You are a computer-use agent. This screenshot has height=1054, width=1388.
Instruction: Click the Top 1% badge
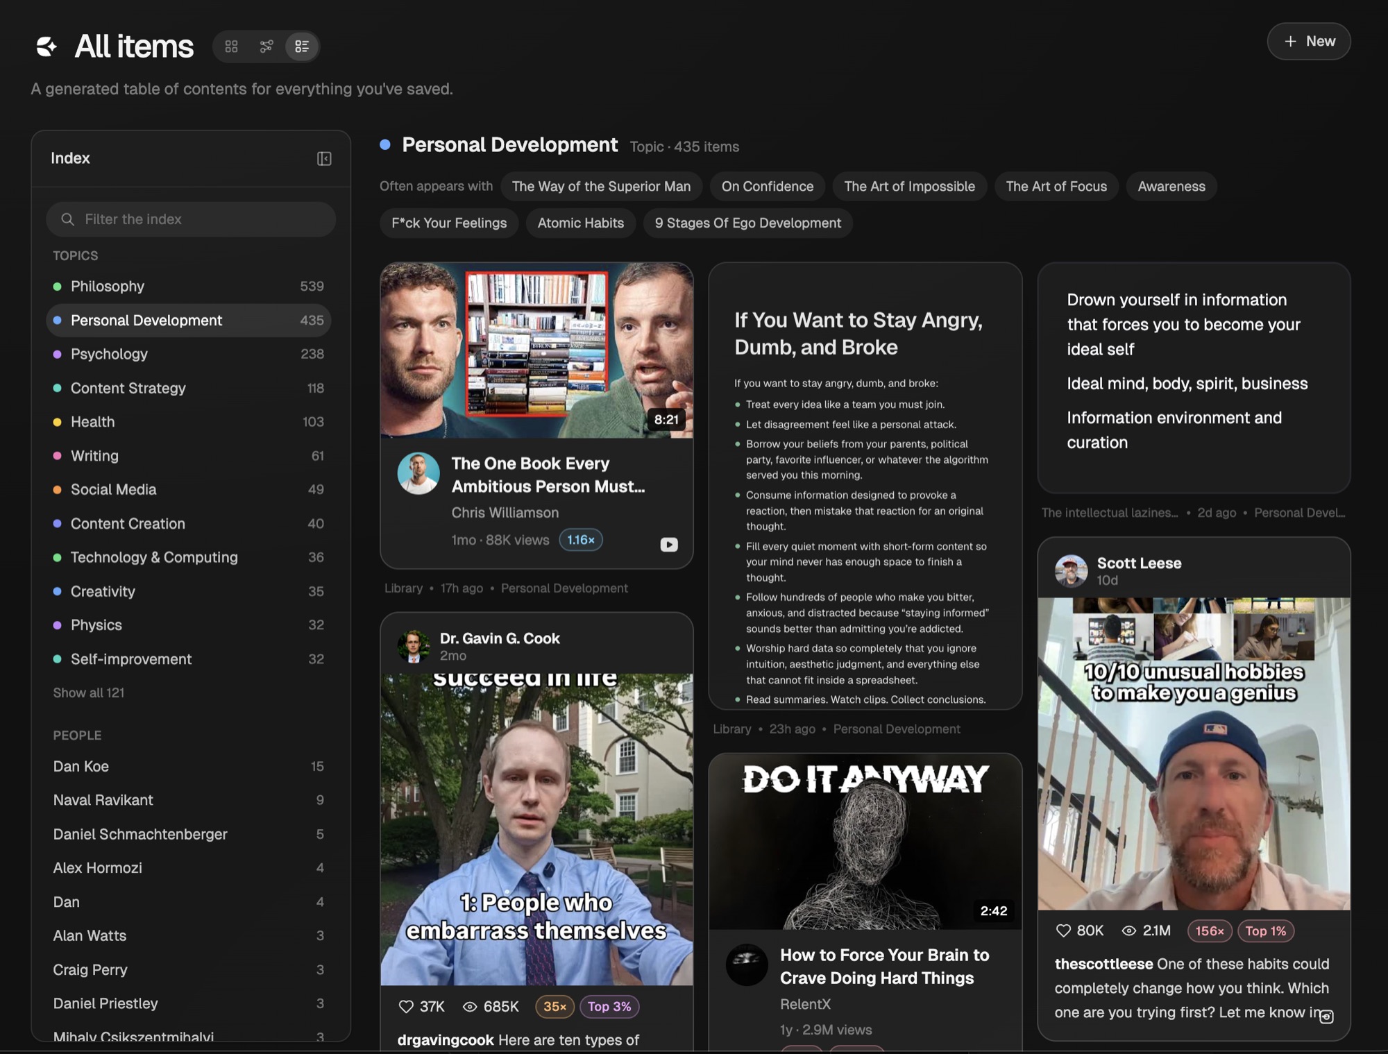point(1266,931)
